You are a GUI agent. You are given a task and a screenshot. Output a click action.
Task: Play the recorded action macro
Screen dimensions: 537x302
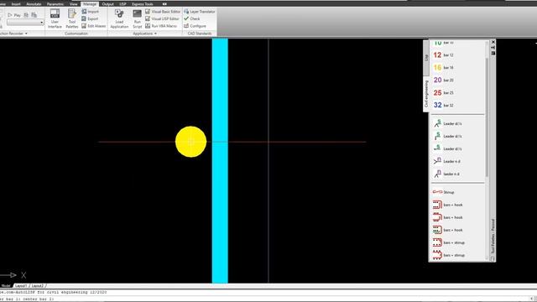pyautogui.click(x=14, y=15)
